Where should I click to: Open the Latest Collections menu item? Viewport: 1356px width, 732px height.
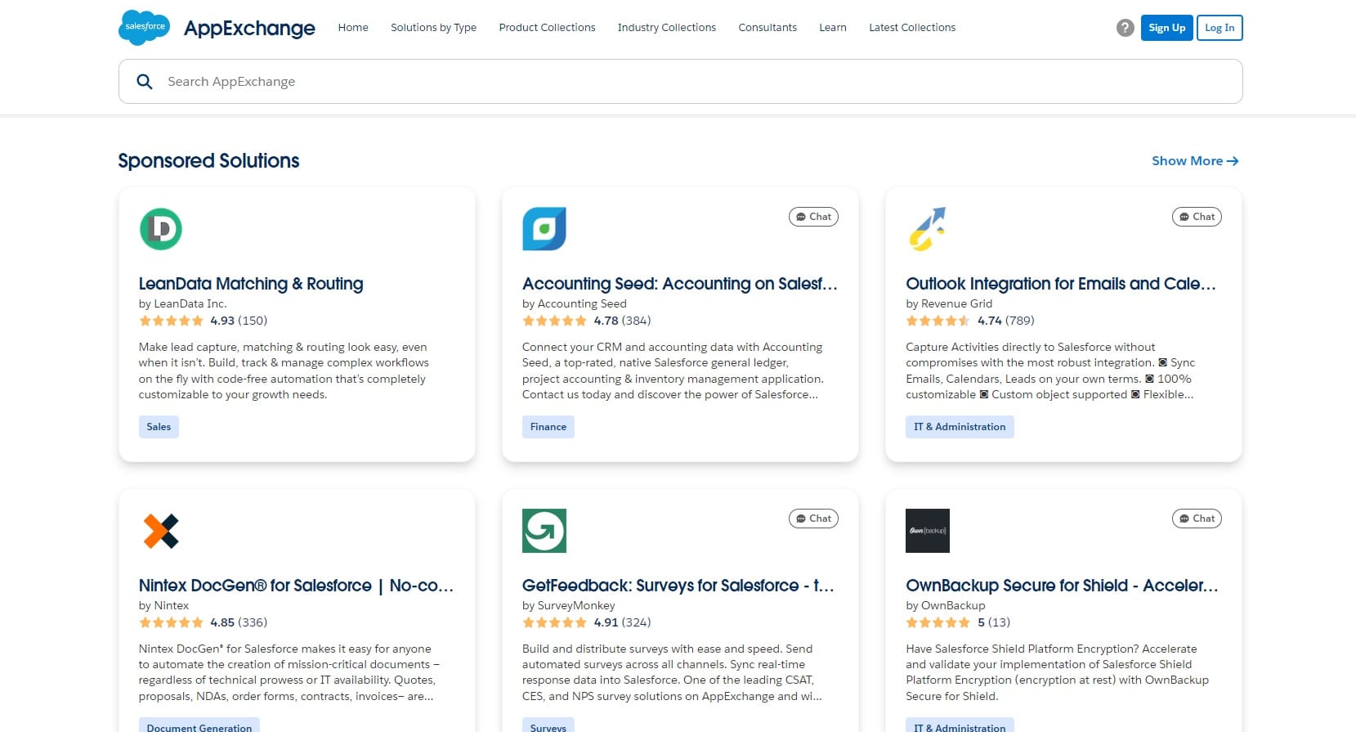click(x=912, y=28)
